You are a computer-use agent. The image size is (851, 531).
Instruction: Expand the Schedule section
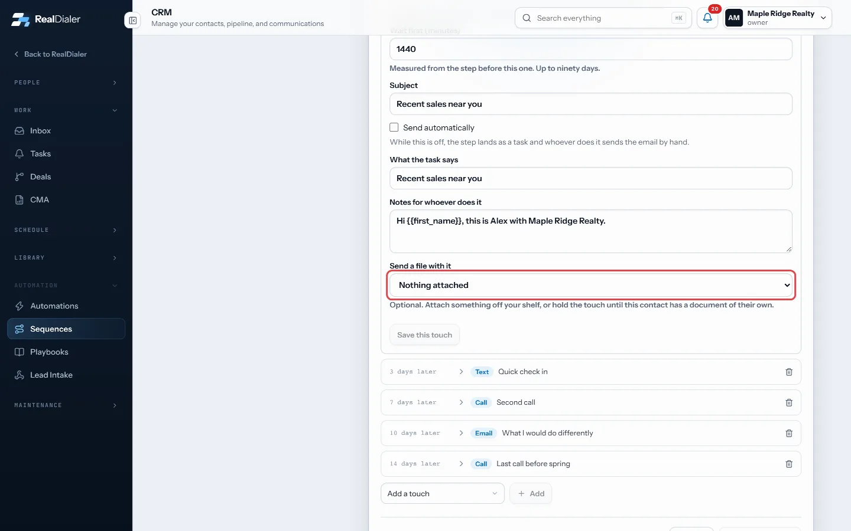point(66,230)
